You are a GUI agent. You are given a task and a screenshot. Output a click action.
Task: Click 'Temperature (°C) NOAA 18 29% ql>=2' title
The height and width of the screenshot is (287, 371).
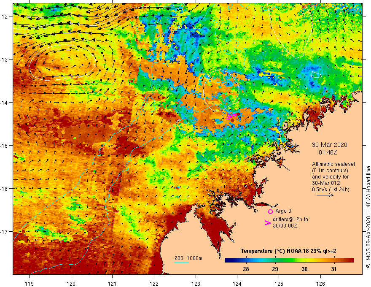[288, 251]
